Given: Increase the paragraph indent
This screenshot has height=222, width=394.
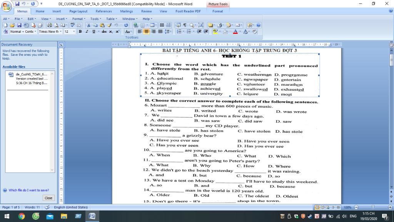Looking at the screenshot, I should [206, 32].
